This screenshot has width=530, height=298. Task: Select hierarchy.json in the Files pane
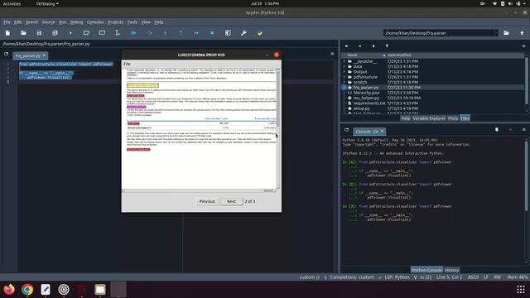coord(366,93)
